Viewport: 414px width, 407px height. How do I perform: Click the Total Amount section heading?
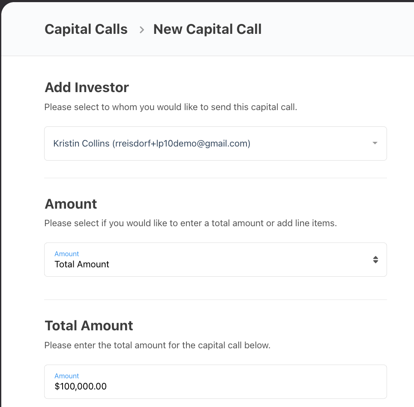[x=89, y=326]
